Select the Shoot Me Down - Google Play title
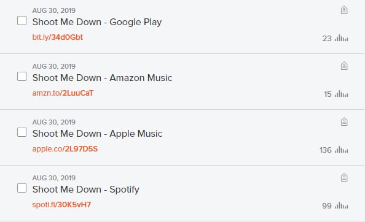This screenshot has width=365, height=222. point(97,22)
